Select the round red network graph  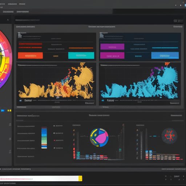(169, 136)
